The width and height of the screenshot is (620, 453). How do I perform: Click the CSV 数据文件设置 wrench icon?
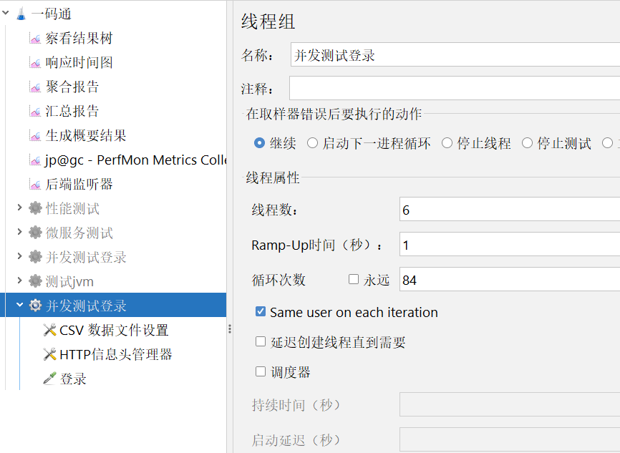[49, 331]
